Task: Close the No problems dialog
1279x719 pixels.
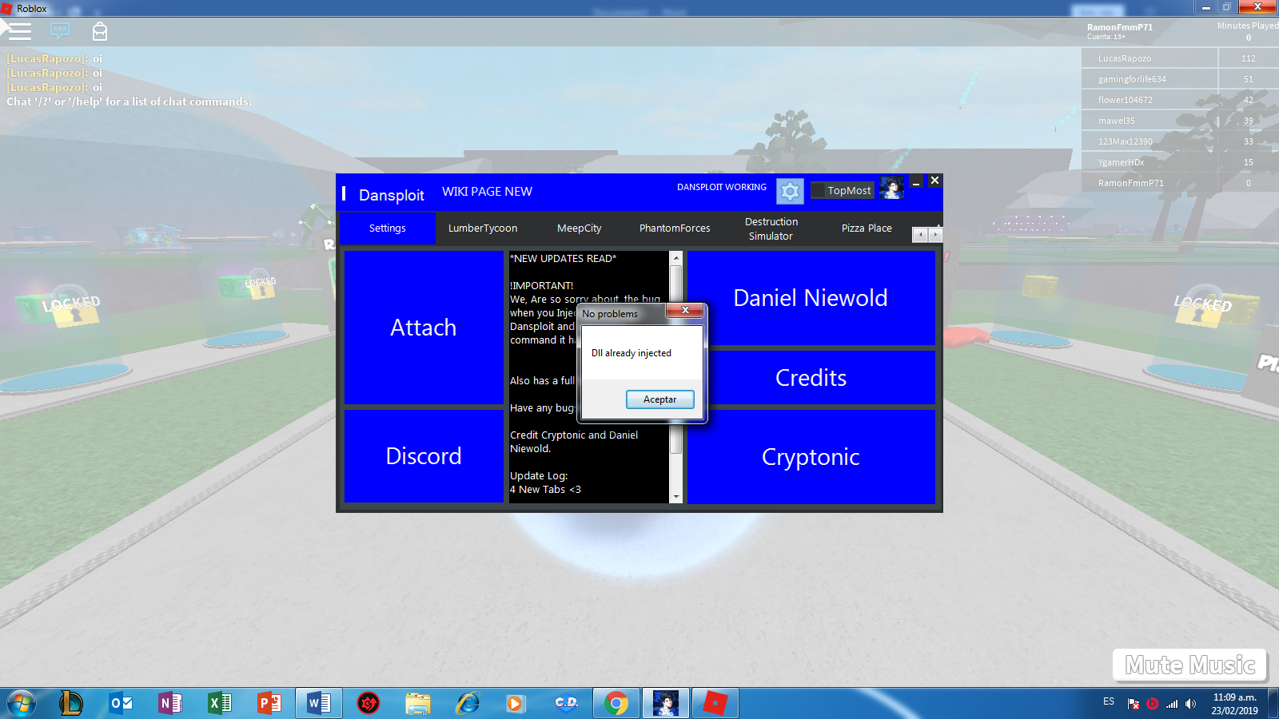Action: (685, 311)
